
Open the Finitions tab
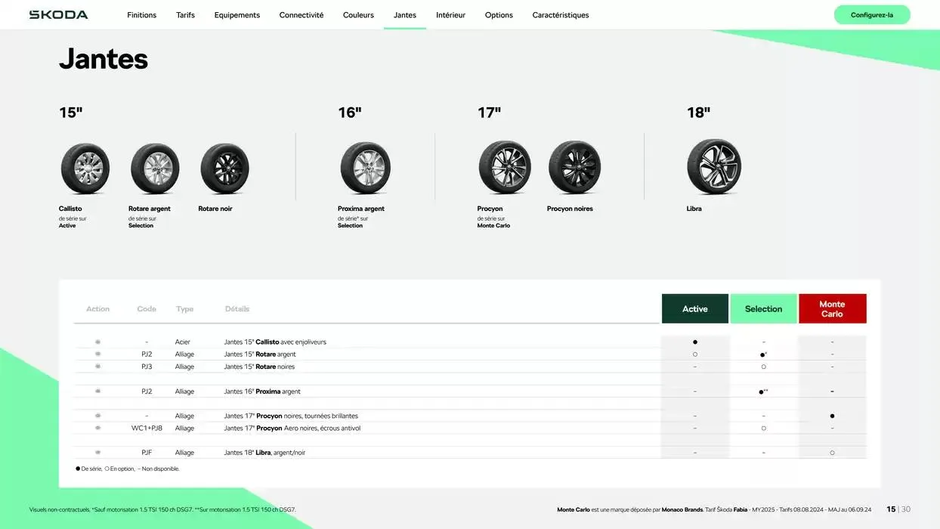click(141, 15)
